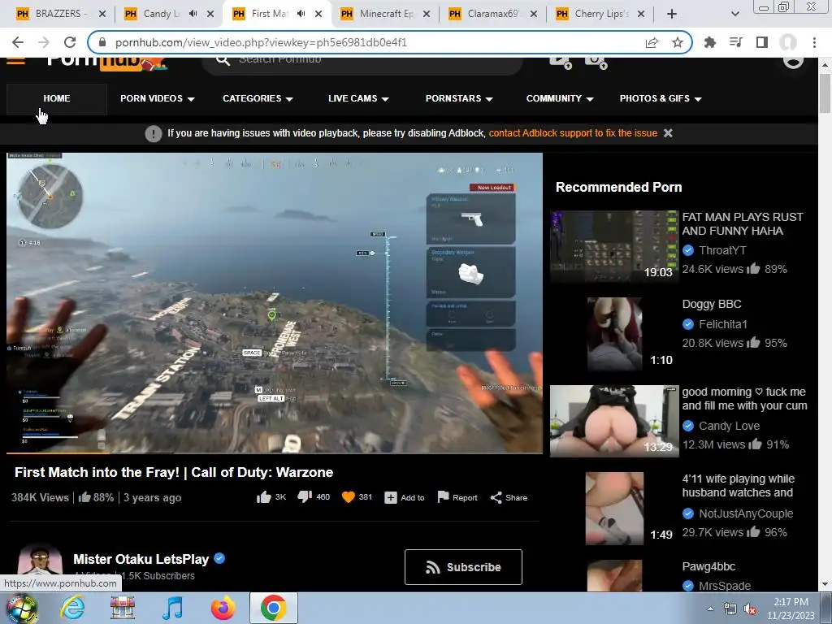
Task: Expand the PORN VIDEOS dropdown menu
Action: 157,98
